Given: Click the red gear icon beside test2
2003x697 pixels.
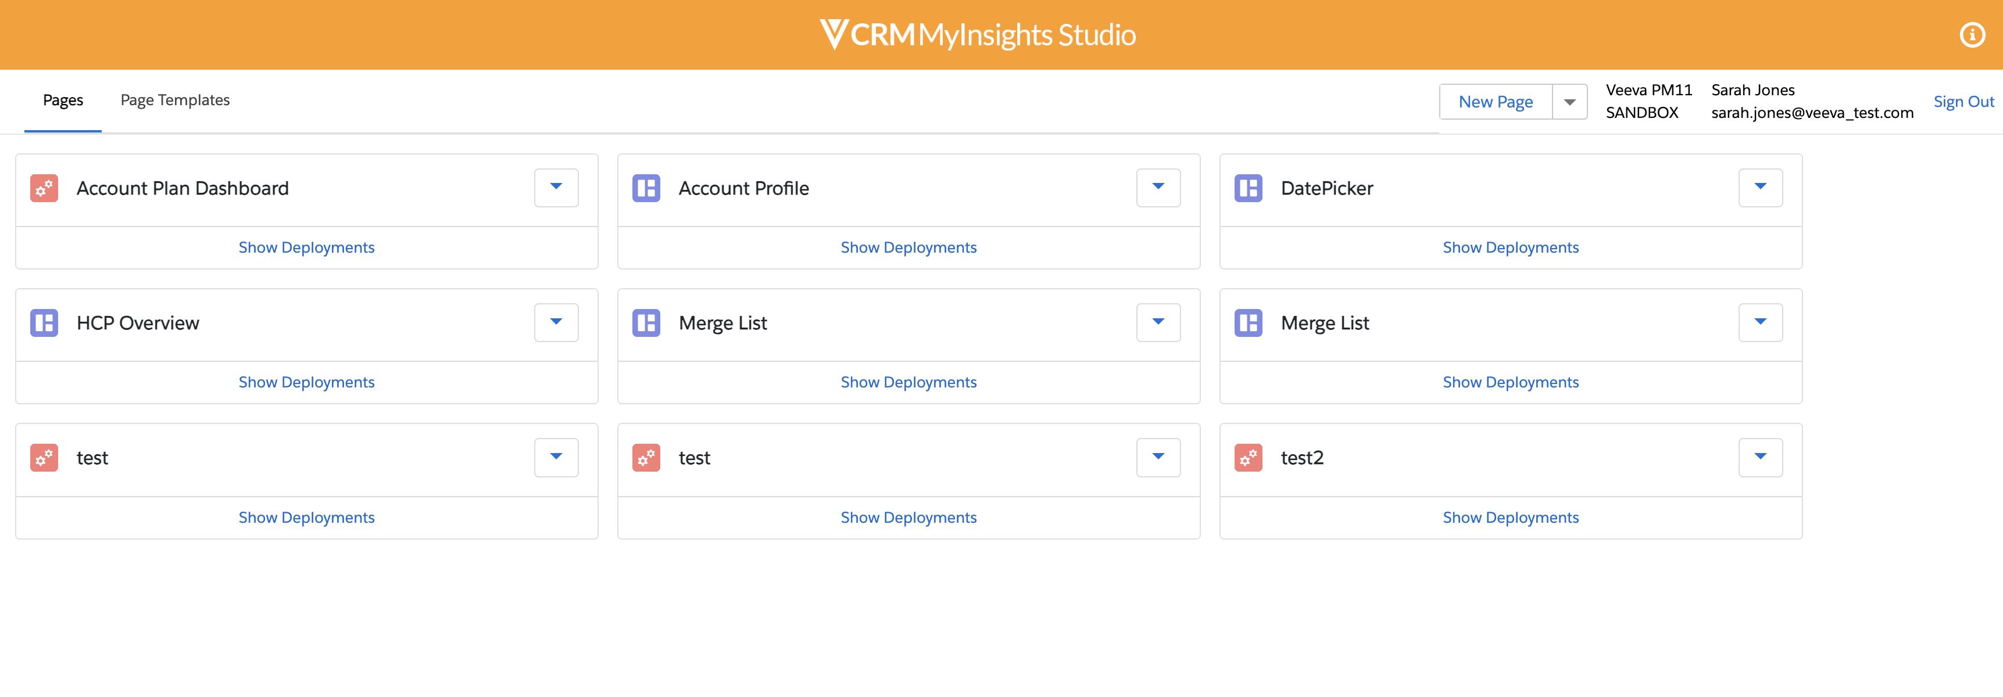Looking at the screenshot, I should tap(1248, 458).
